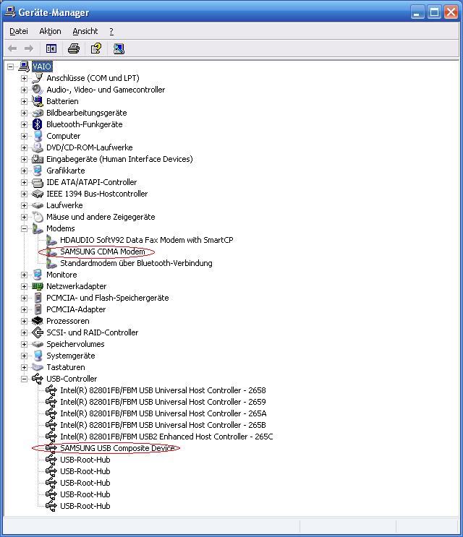Click the SCSI- und RAID-Controller icon
Screen dimensions: 463x537
pyautogui.click(x=38, y=332)
